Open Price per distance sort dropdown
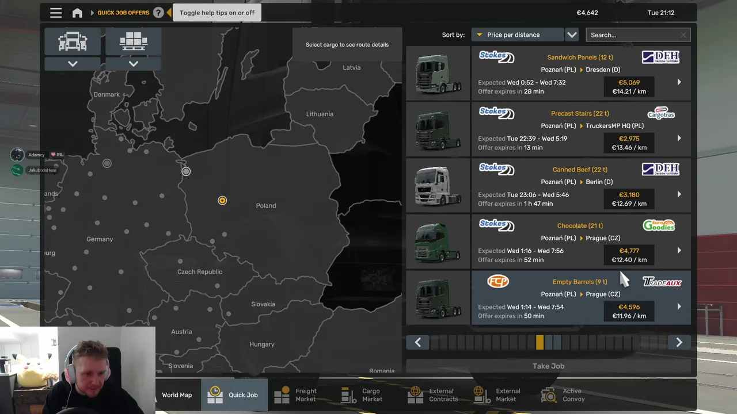737x414 pixels. click(x=517, y=35)
